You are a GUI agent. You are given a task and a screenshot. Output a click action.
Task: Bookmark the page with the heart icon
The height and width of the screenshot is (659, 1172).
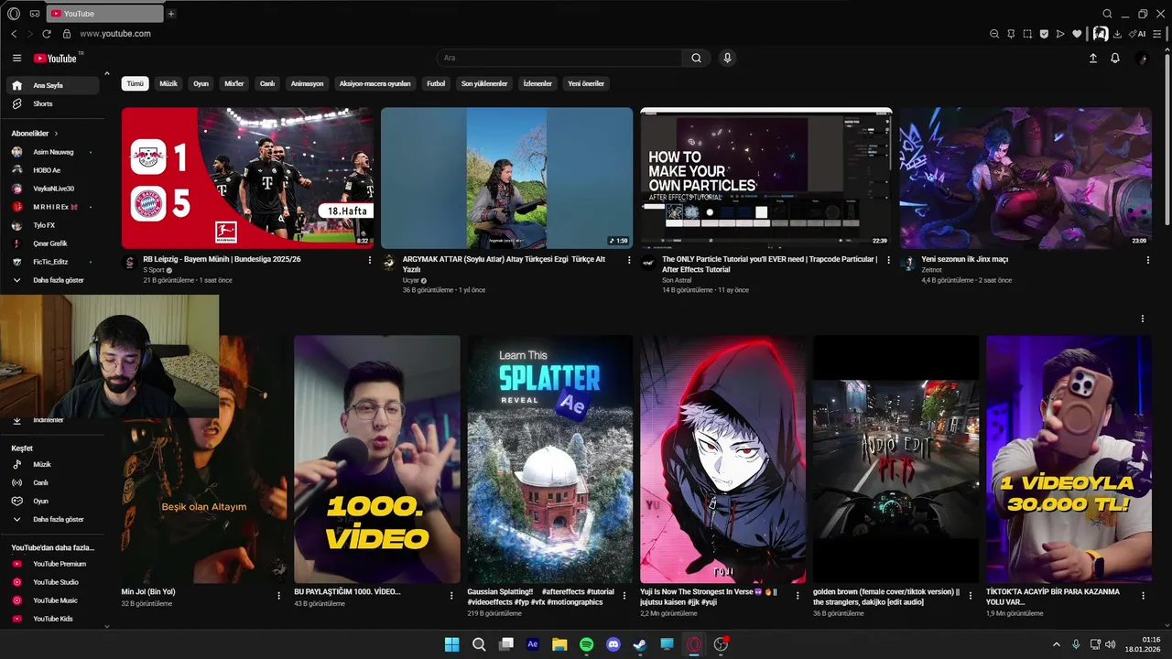coord(1077,34)
